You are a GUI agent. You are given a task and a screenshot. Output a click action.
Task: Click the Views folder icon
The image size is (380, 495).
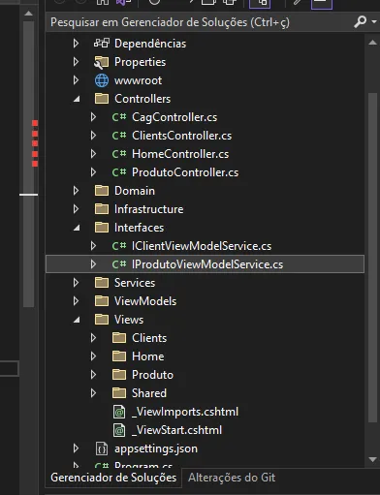click(x=102, y=320)
